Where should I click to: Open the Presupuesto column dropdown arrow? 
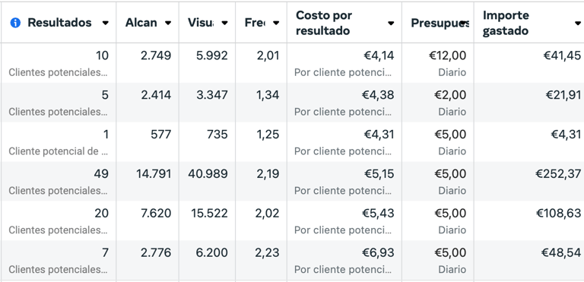(x=464, y=23)
